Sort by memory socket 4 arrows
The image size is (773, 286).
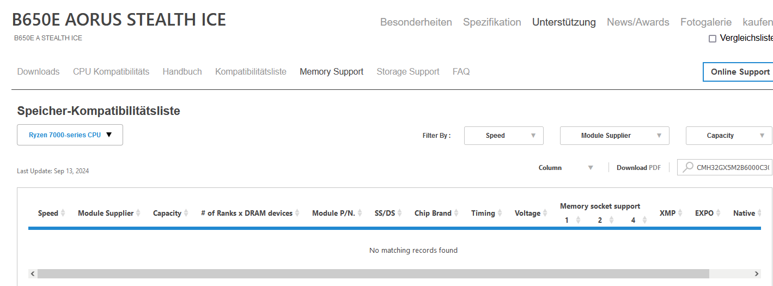(645, 220)
